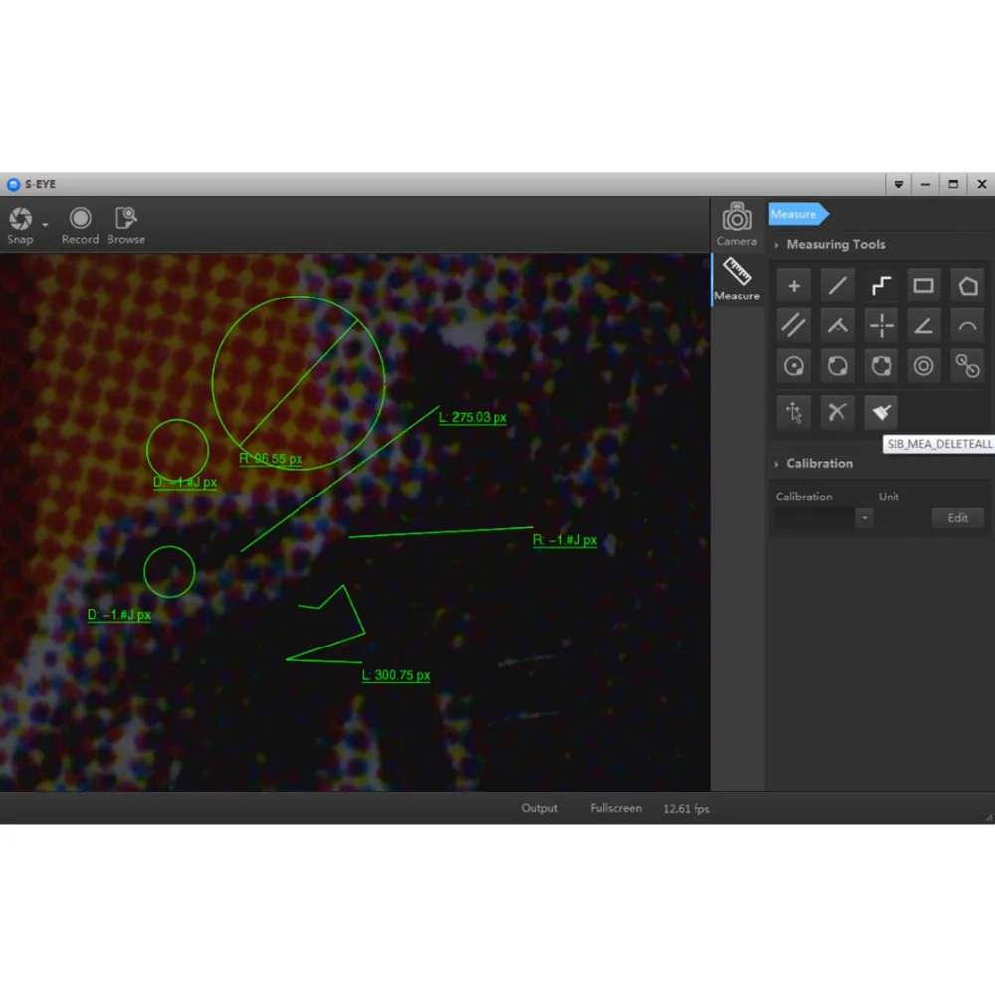Open the Calibration dropdown list
Viewport: 995px width, 995px height.
[864, 518]
